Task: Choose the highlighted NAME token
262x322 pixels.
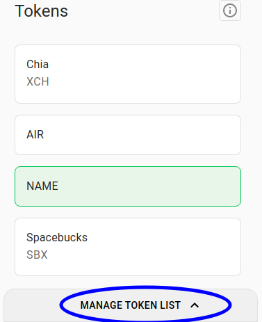Action: click(128, 186)
